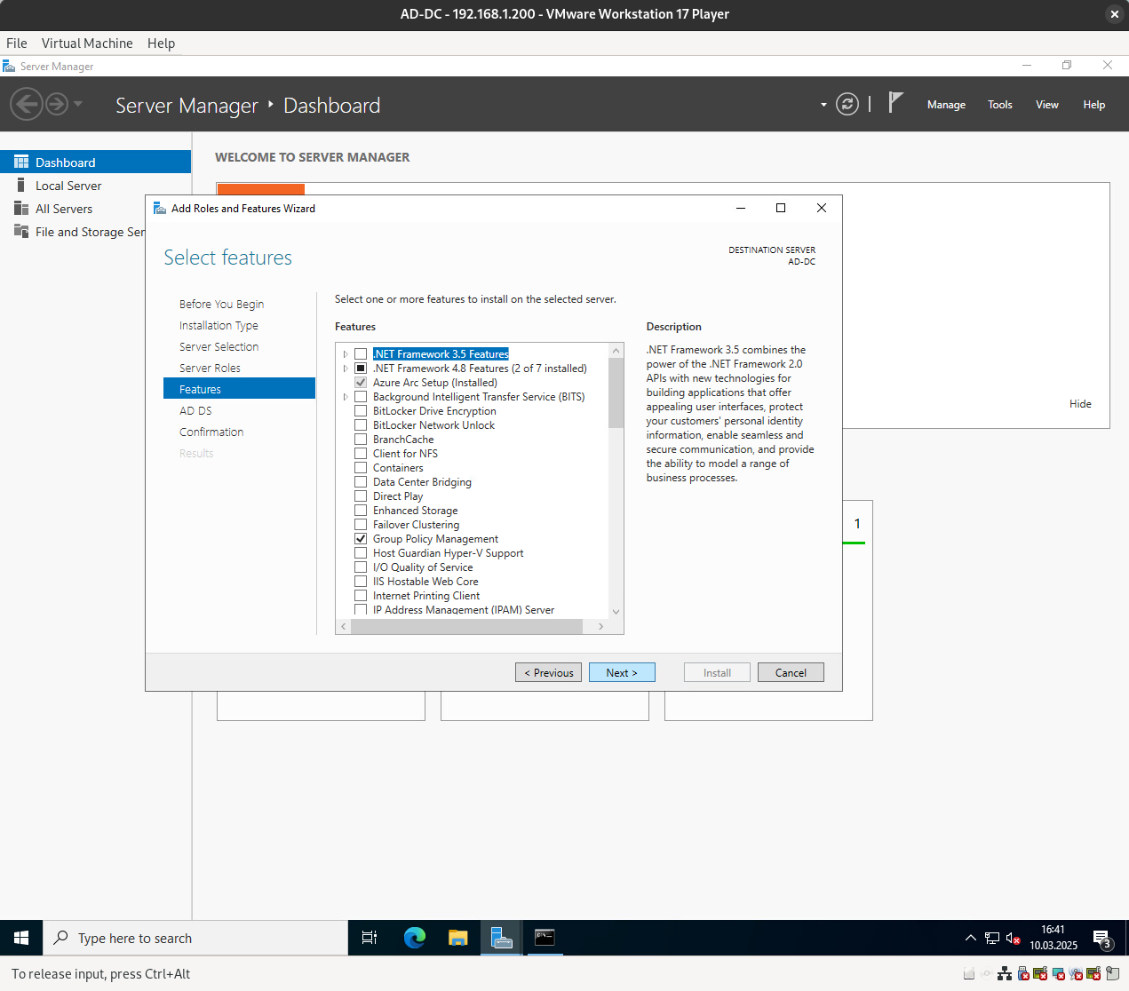Click the back navigation arrow icon
The height and width of the screenshot is (991, 1129).
point(27,105)
